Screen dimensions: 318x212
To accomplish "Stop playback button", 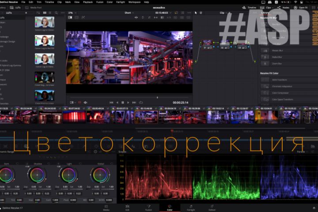I will coord(122,102).
